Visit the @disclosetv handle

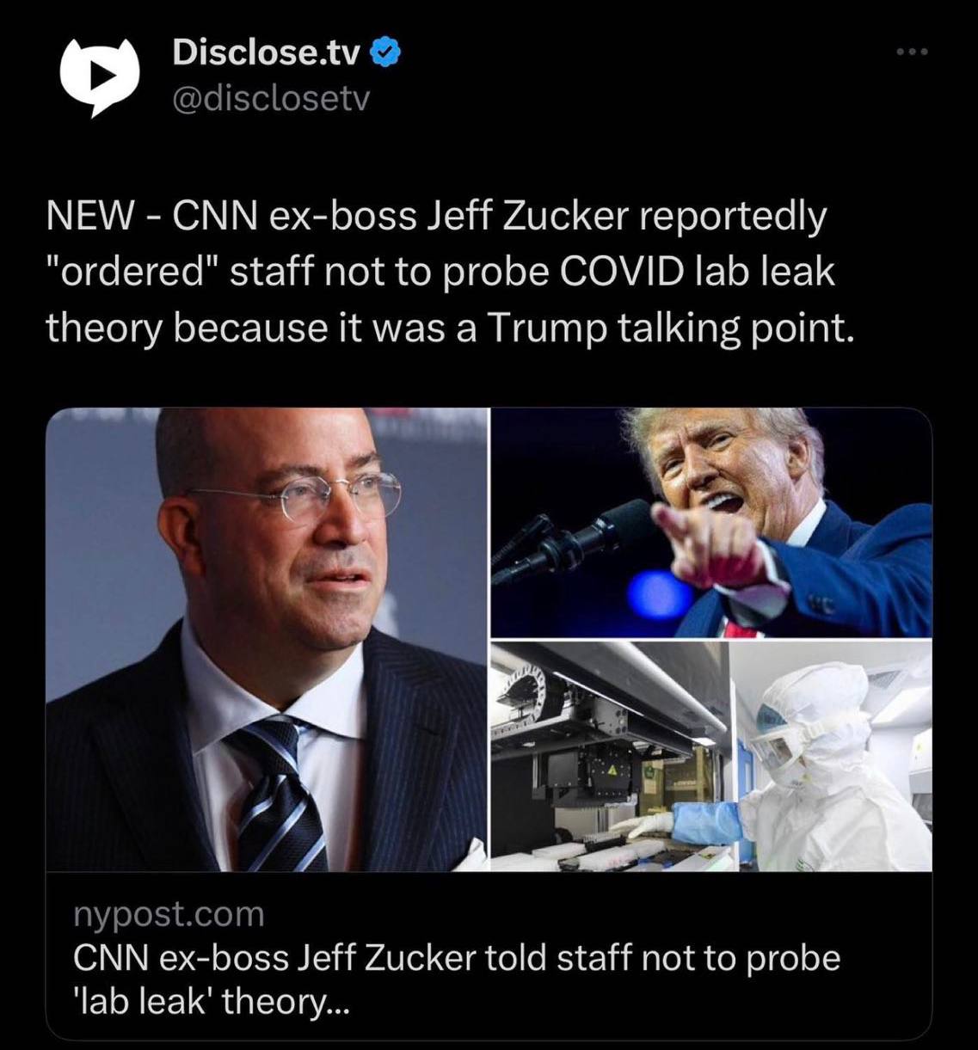click(x=270, y=100)
